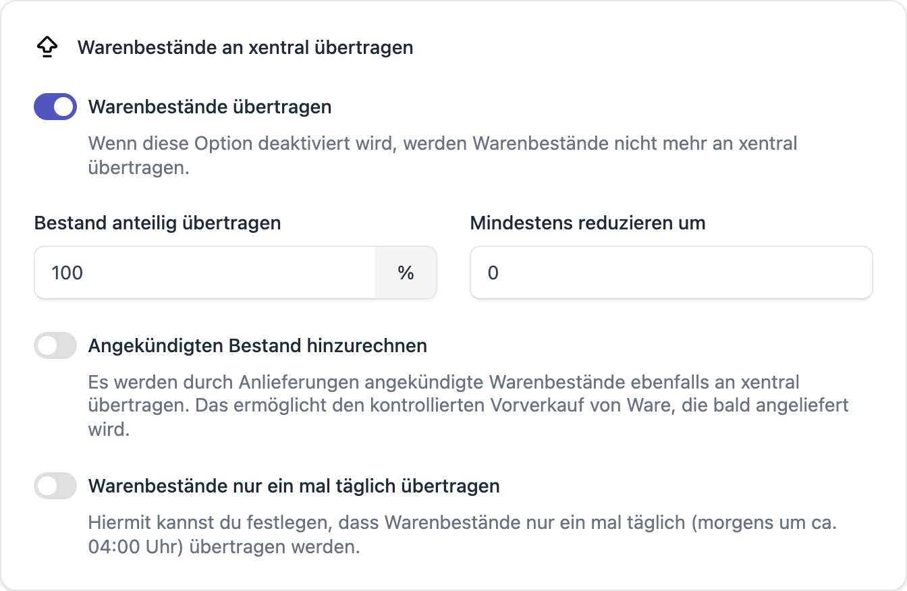Click the upload arrow icon beside section title
Viewport: 907px width, 591px height.
point(47,48)
